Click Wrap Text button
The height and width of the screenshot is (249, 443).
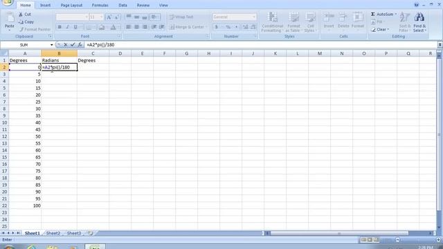point(181,17)
